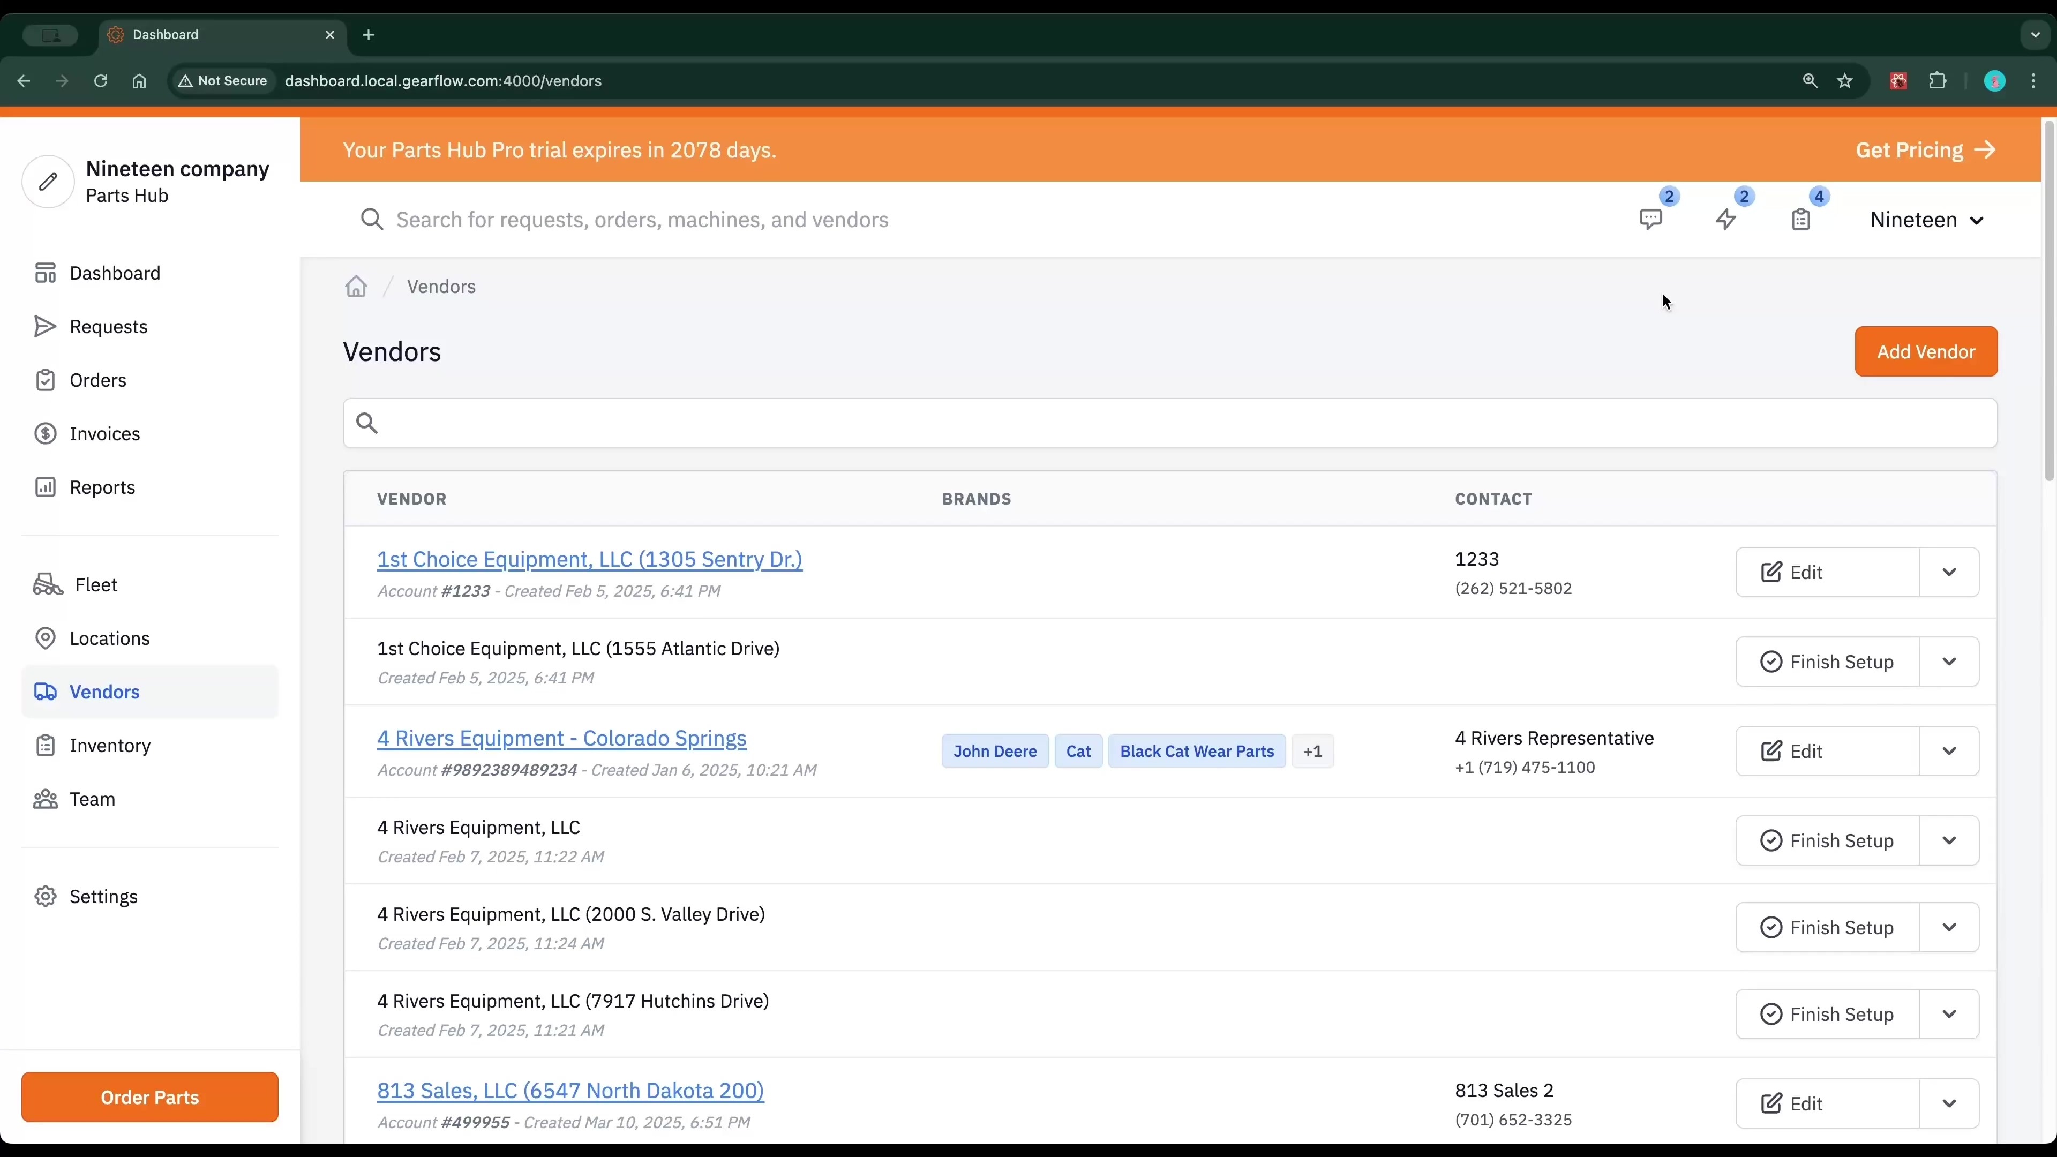Reload the page in the browser

point(101,81)
